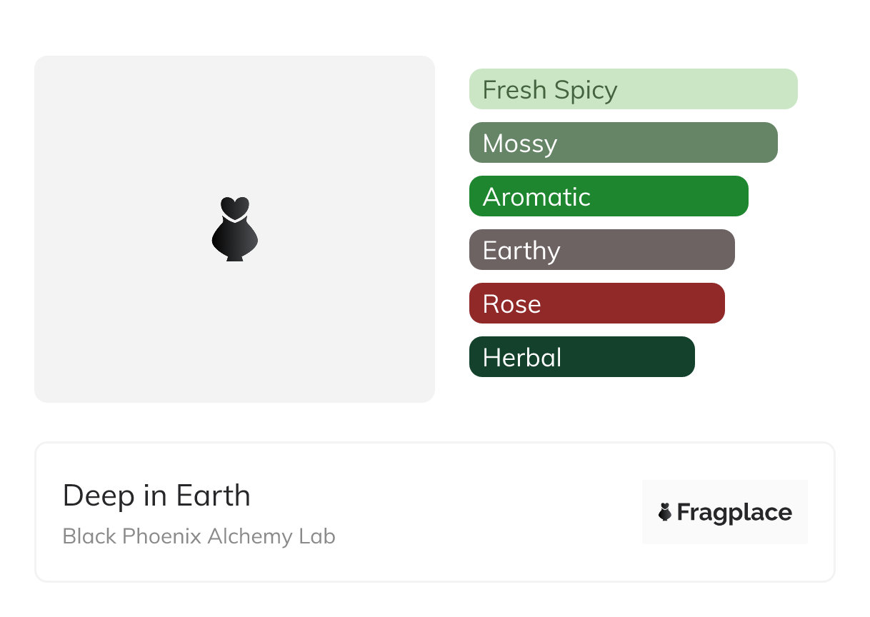The height and width of the screenshot is (617, 870).
Task: Click the Fragplace wordmark text
Action: [x=734, y=512]
